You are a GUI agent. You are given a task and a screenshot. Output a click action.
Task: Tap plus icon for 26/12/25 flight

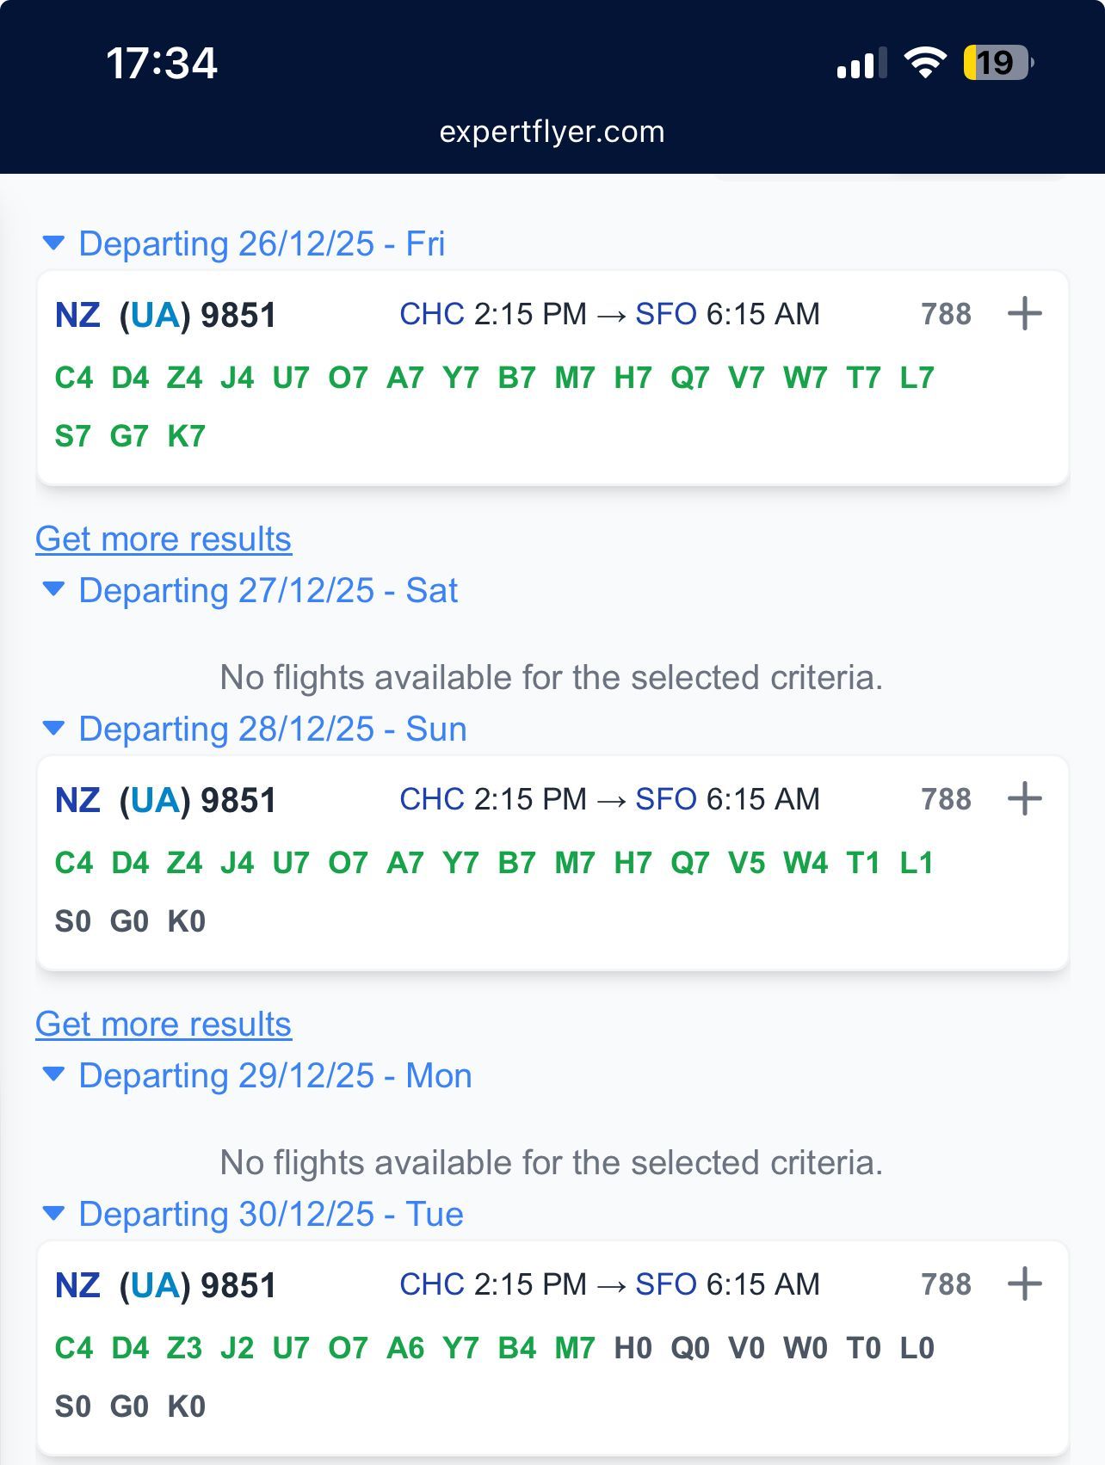(1024, 313)
